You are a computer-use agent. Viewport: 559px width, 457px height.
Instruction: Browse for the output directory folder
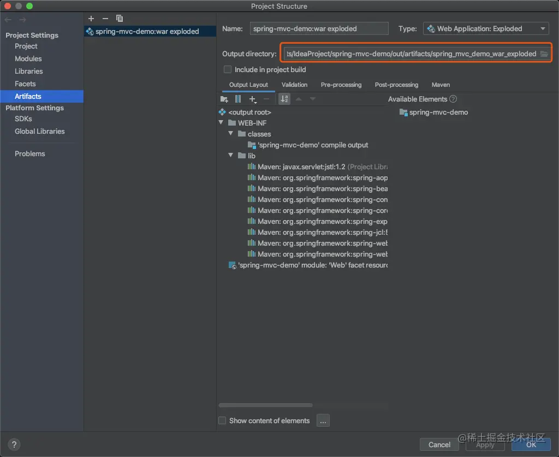coord(544,54)
